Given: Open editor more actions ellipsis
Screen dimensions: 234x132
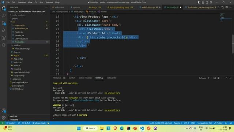Looking at the screenshot, I should click(231, 7).
